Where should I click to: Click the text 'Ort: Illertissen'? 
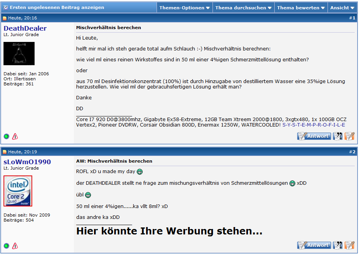20,79
